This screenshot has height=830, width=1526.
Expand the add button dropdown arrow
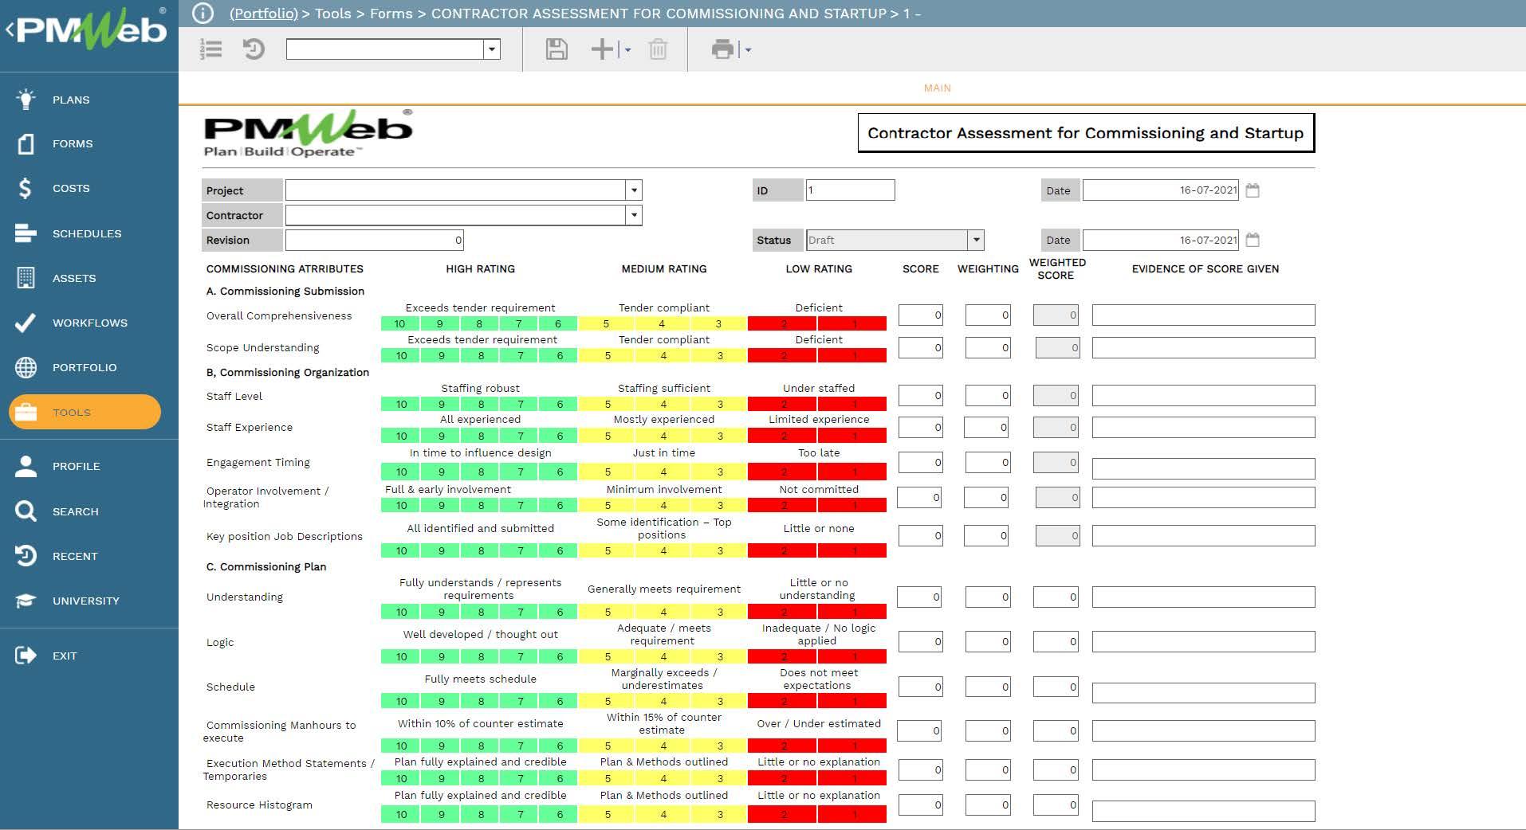click(627, 50)
